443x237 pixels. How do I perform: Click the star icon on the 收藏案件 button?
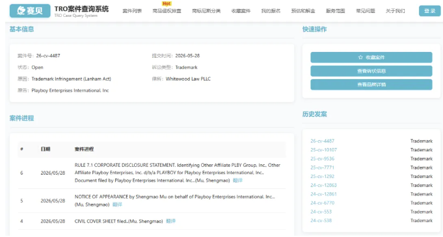(360, 57)
